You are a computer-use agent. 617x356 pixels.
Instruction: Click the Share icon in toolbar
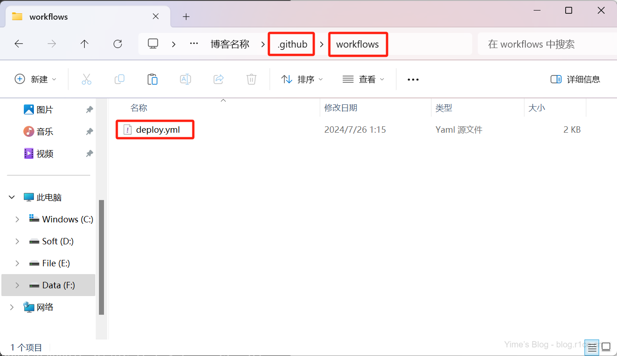coord(218,79)
